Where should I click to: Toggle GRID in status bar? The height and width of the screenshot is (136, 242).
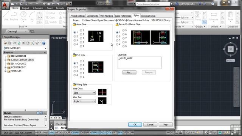[x=51, y=133]
